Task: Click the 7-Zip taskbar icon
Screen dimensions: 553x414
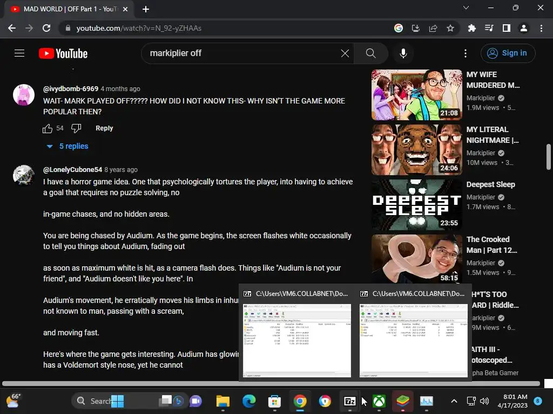Action: click(350, 401)
